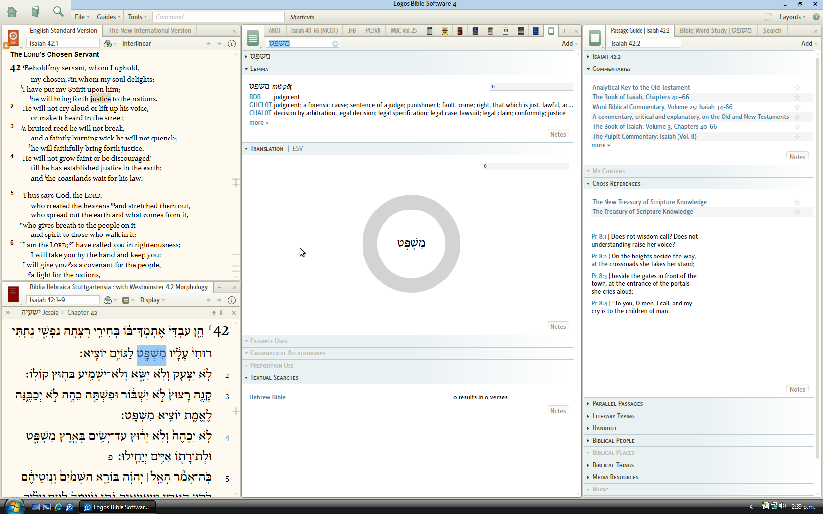
Task: Go forward in ESV panel history
Action: (219, 44)
